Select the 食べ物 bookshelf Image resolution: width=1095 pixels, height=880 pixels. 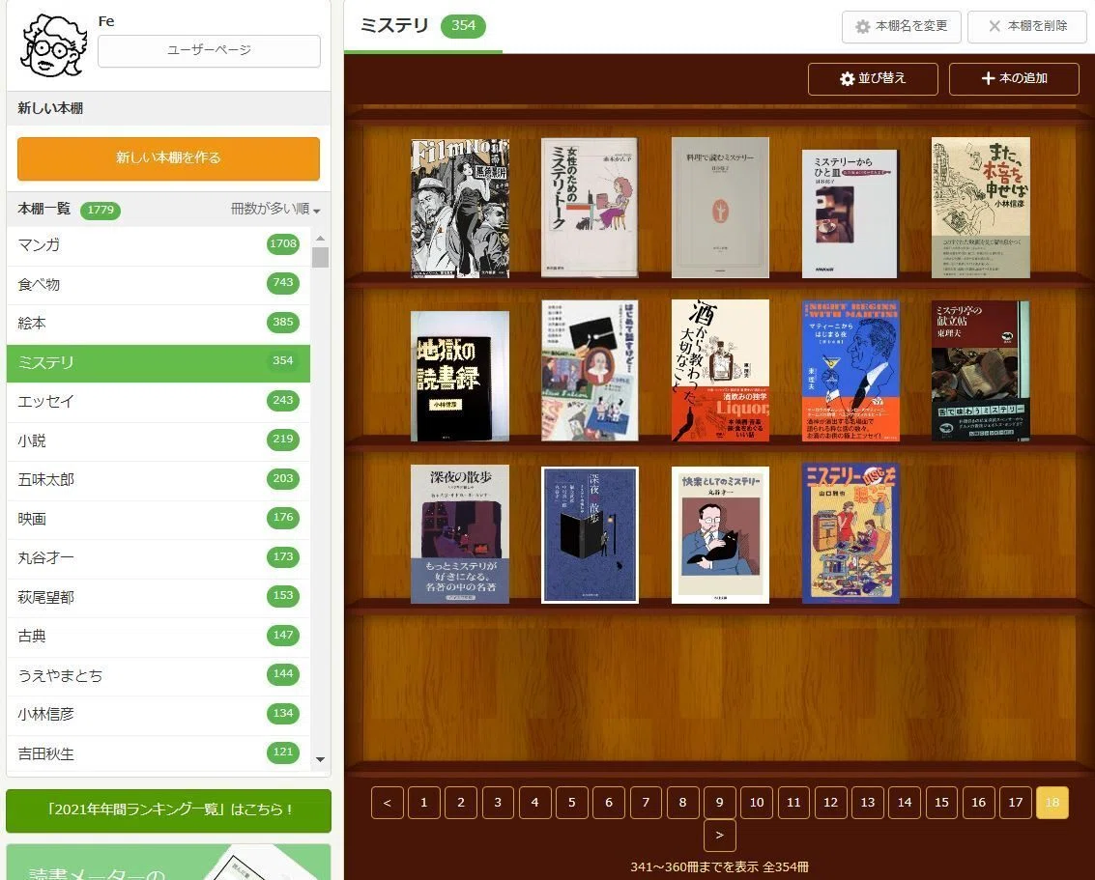coord(158,284)
